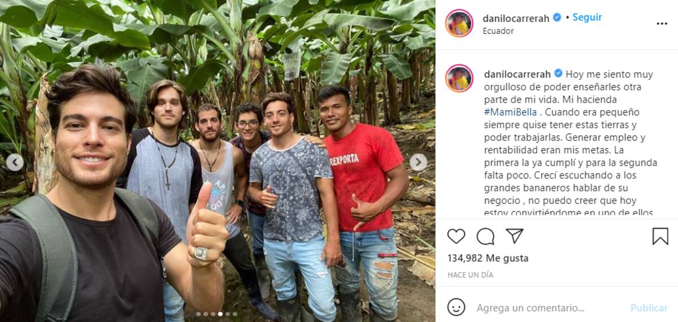678x322 pixels.
Task: Select the first carousel dot indicator
Action: (x=198, y=314)
